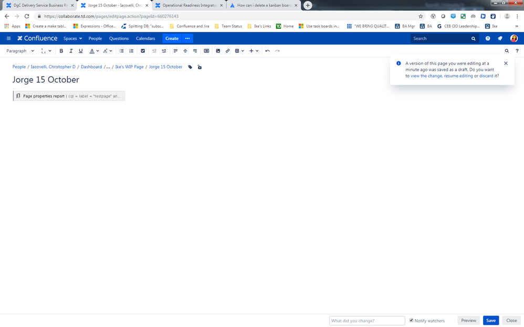This screenshot has width=524, height=327.
Task: Click the Save button
Action: 490,320
